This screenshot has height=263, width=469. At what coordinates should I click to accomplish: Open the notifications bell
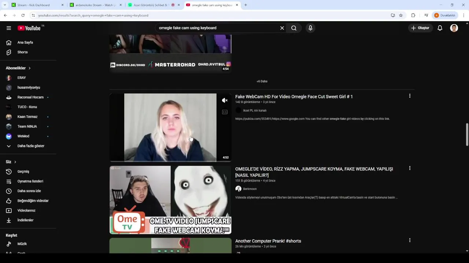click(x=440, y=28)
